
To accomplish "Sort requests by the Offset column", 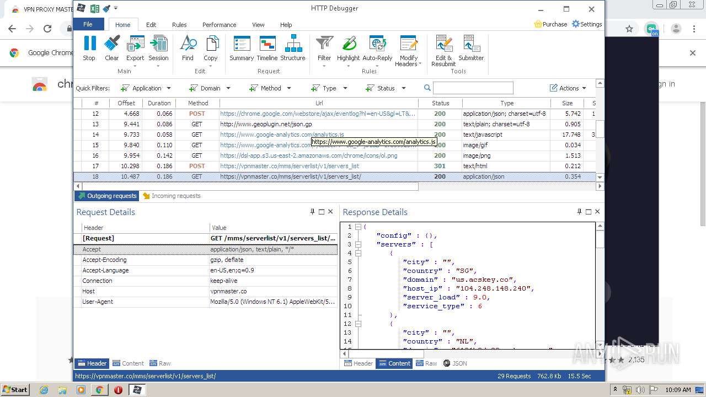I will pyautogui.click(x=126, y=103).
